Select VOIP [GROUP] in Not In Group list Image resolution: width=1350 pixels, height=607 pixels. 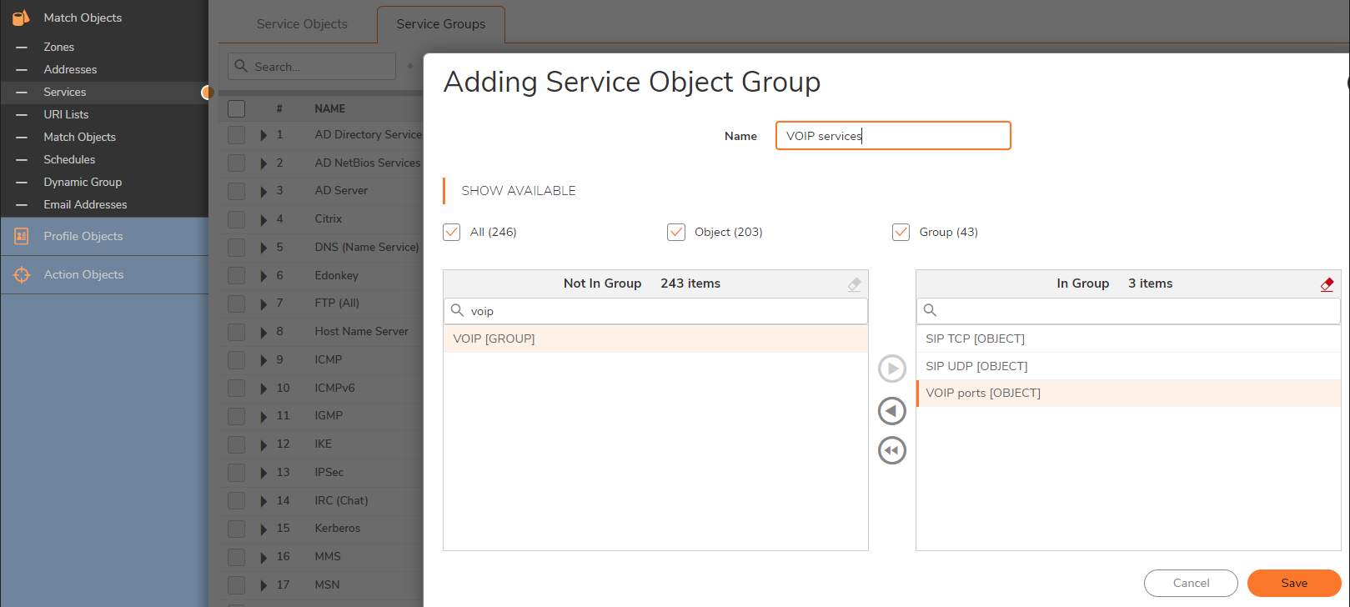pyautogui.click(x=655, y=339)
